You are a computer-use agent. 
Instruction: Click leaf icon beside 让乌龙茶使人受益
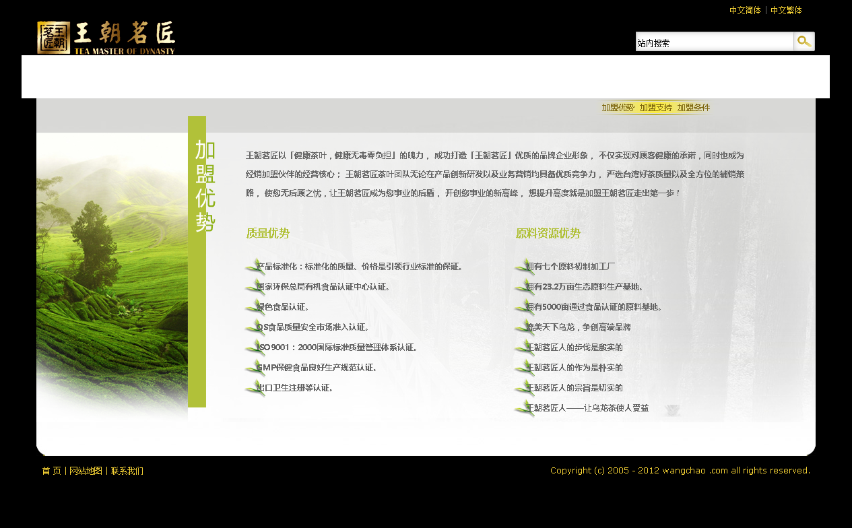coord(523,409)
